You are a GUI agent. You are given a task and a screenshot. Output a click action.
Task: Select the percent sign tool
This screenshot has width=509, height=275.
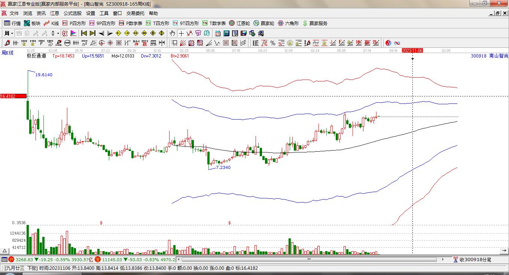point(273,43)
